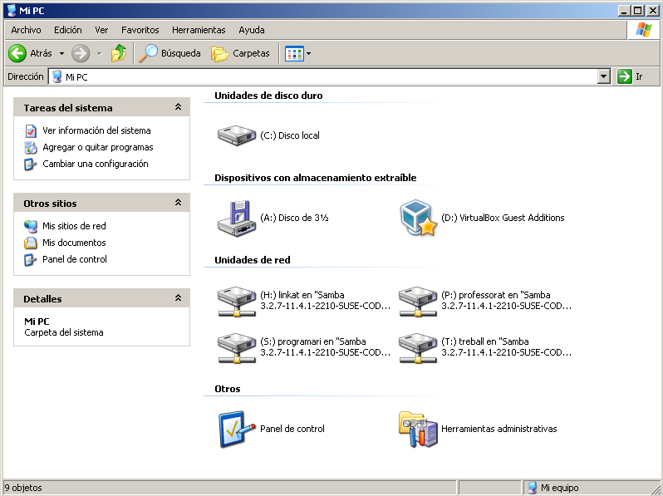Select the (S:) programari network drive icon
The height and width of the screenshot is (496, 663).
(x=237, y=346)
